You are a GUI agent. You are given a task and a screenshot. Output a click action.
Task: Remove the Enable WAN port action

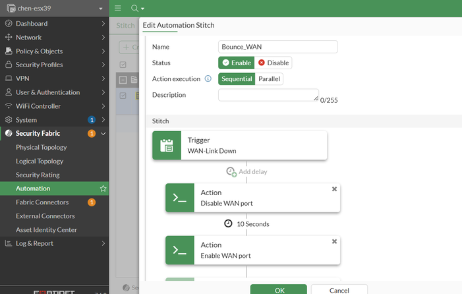pos(334,242)
